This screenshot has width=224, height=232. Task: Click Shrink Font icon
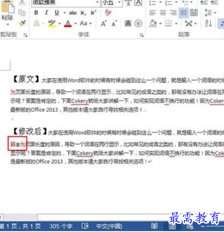tap(114, 24)
